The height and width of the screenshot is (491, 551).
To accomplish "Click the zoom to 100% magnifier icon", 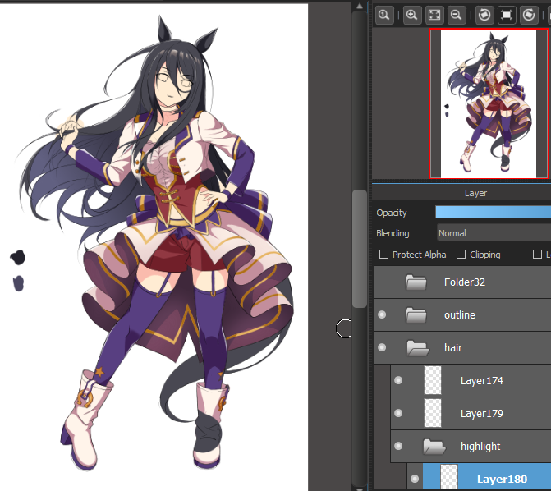I will [384, 15].
